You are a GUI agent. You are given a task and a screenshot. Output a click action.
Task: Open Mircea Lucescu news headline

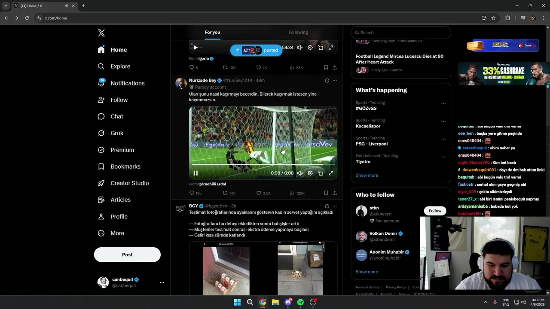[x=400, y=59]
